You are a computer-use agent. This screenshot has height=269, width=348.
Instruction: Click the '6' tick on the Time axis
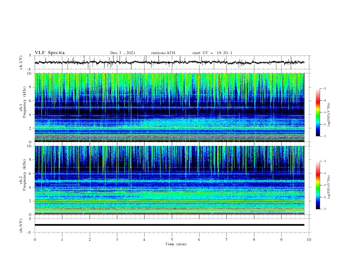coord(199,240)
